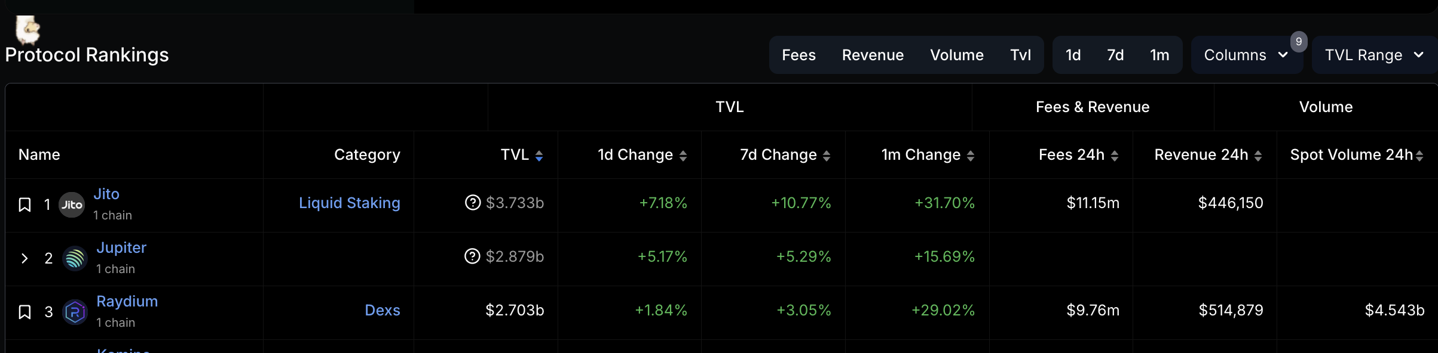Switch to the Fees tab
Screen dimensions: 1438x353
point(798,55)
